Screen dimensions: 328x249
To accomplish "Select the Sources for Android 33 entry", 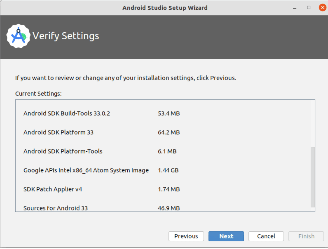I will coord(55,208).
